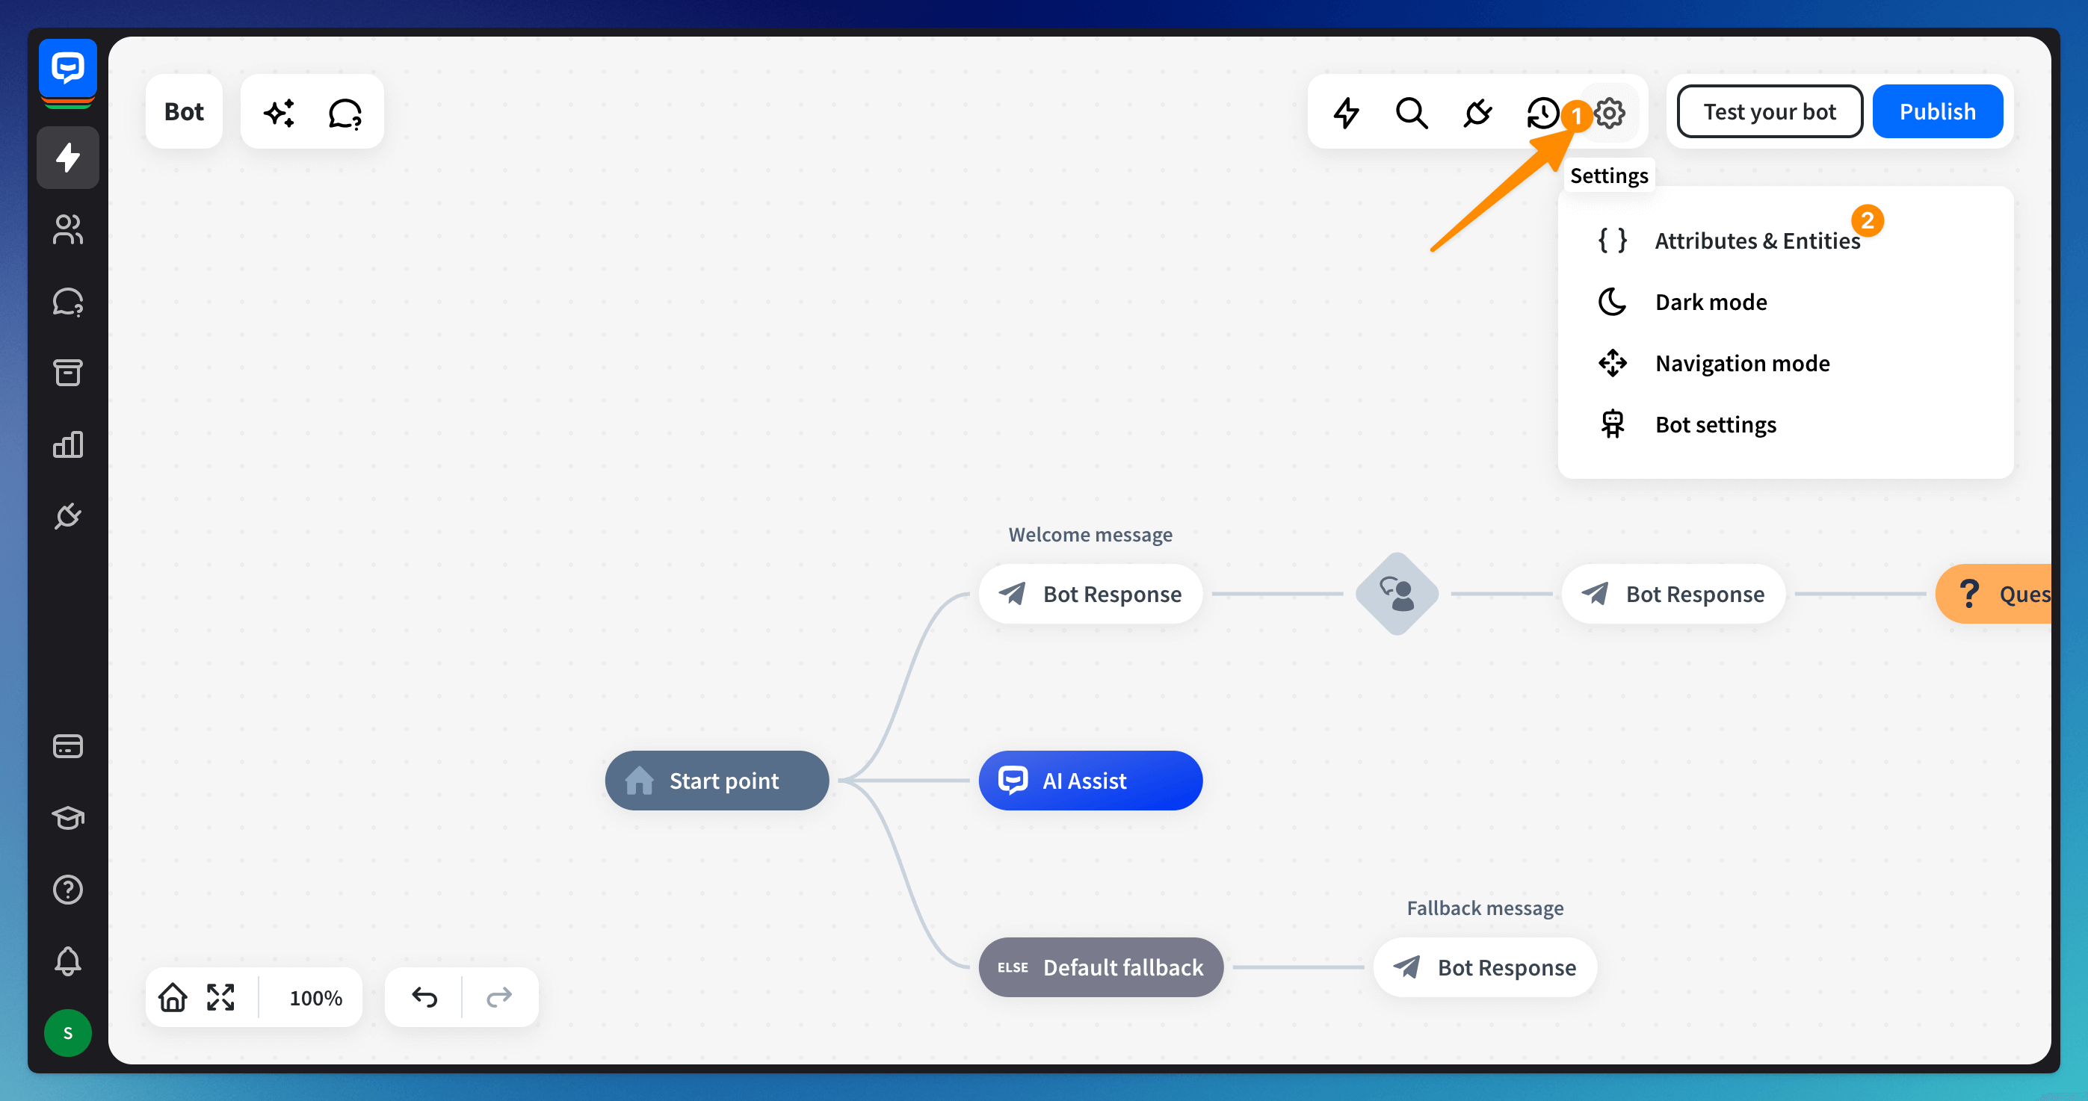Open the user avatar S menu
The width and height of the screenshot is (2088, 1101).
tap(68, 1033)
